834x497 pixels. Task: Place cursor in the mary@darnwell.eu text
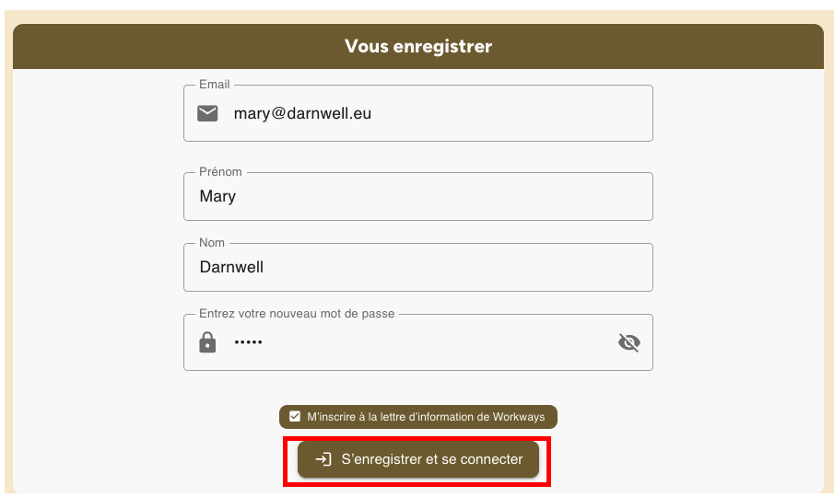click(302, 114)
